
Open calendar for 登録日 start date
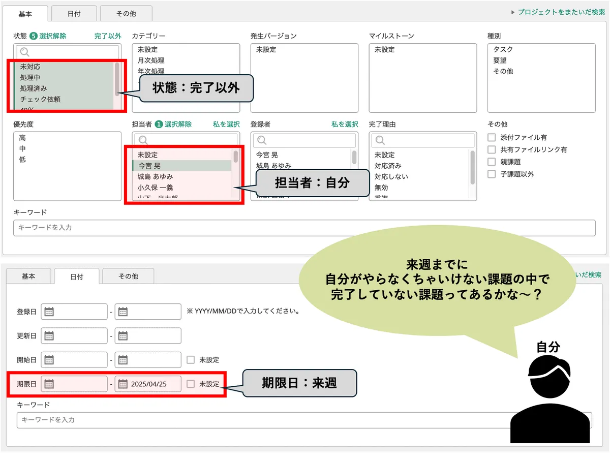click(x=49, y=312)
